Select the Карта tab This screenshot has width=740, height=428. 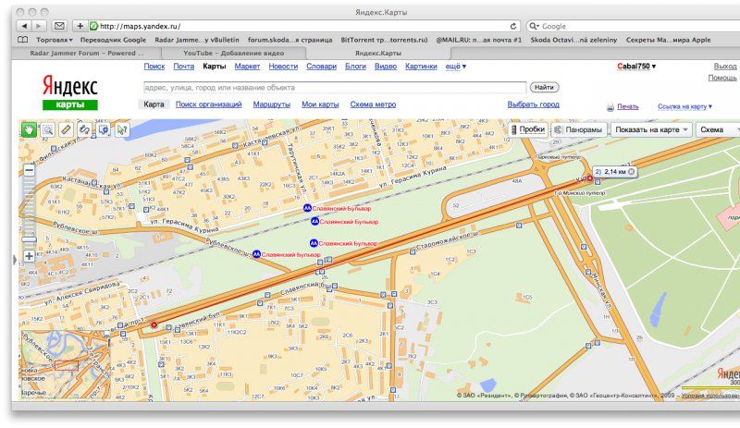pos(154,104)
